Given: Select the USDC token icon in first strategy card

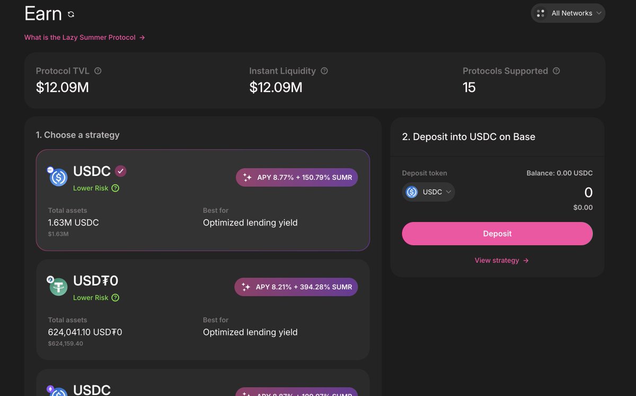Looking at the screenshot, I should 58,177.
